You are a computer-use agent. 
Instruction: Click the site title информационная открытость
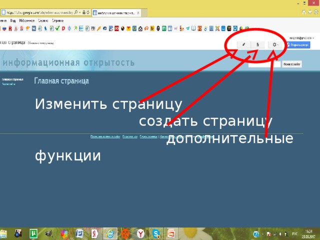point(68,62)
